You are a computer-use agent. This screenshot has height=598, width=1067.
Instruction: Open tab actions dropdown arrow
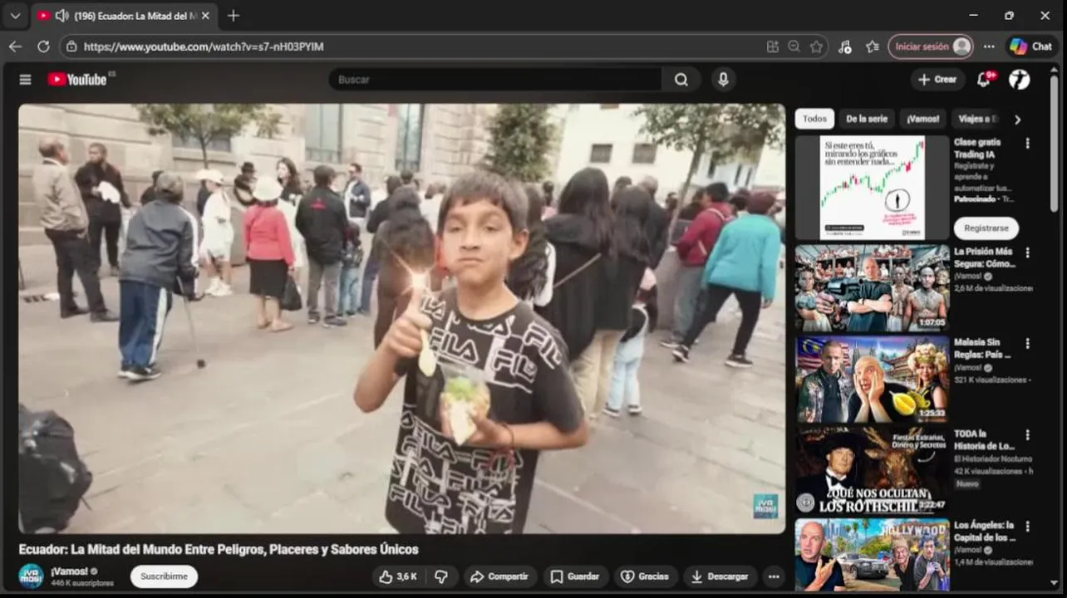[x=15, y=16]
